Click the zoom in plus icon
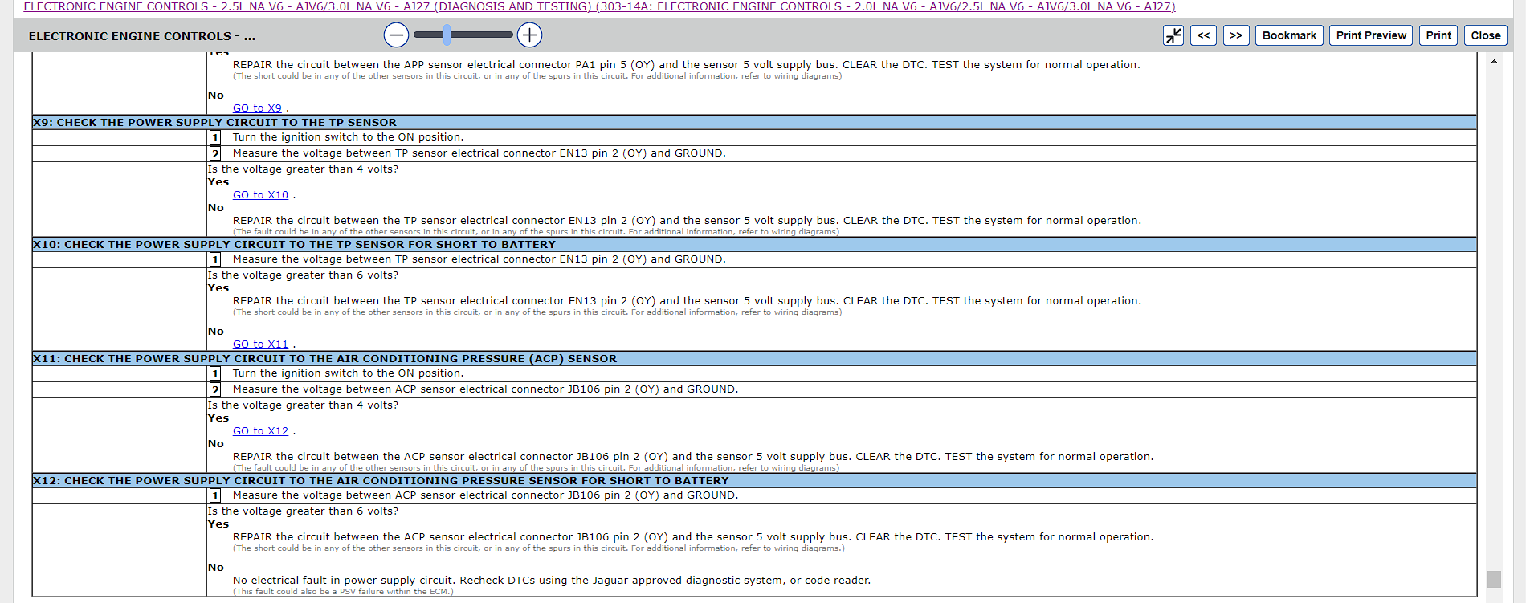Screen dimensions: 1526x603 coord(529,35)
